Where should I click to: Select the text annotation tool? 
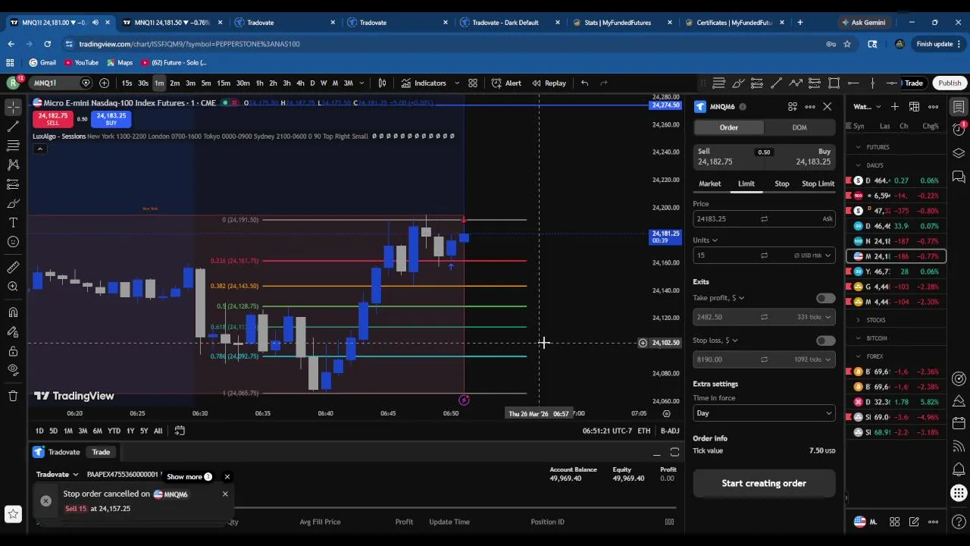tap(13, 222)
